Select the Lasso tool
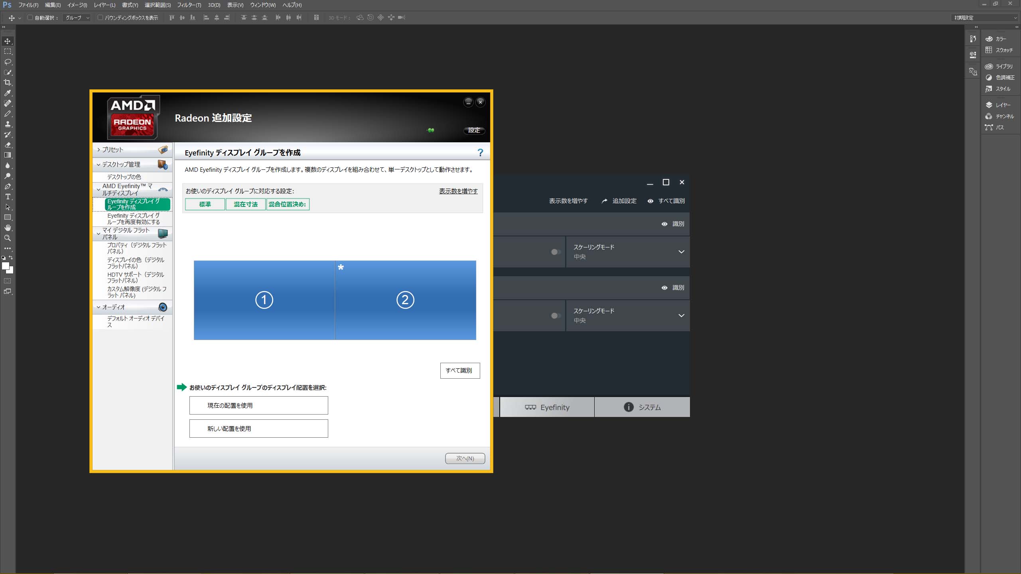Screen dimensions: 1021x574 click(x=8, y=62)
